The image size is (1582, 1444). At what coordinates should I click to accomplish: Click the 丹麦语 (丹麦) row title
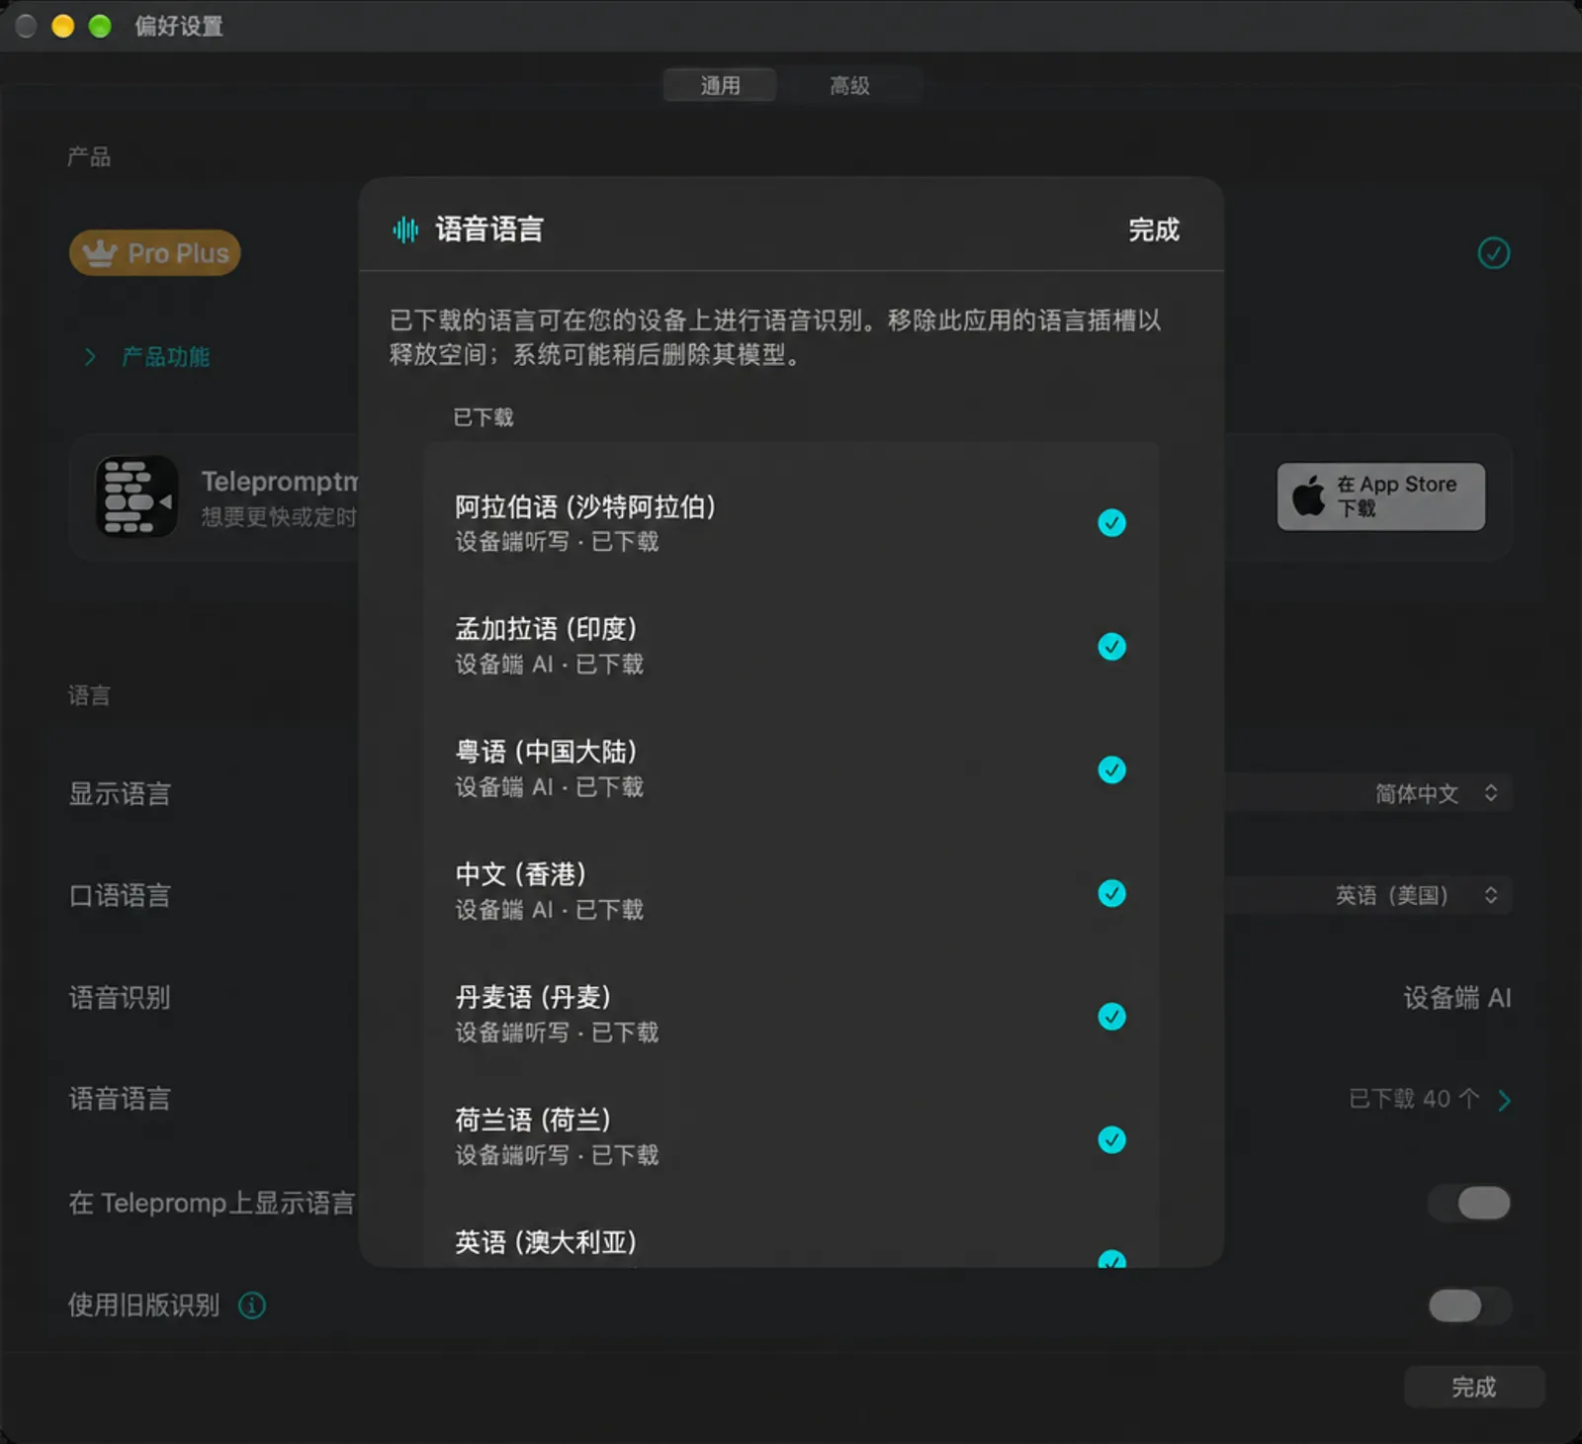pos(533,997)
